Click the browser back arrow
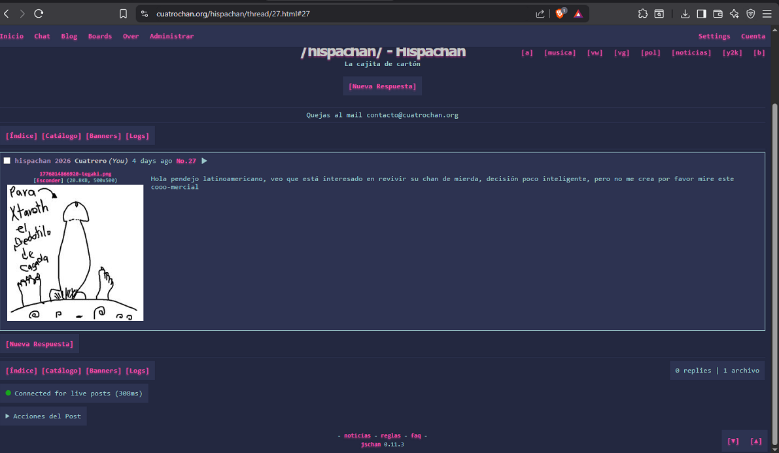Image resolution: width=779 pixels, height=453 pixels. [7, 14]
